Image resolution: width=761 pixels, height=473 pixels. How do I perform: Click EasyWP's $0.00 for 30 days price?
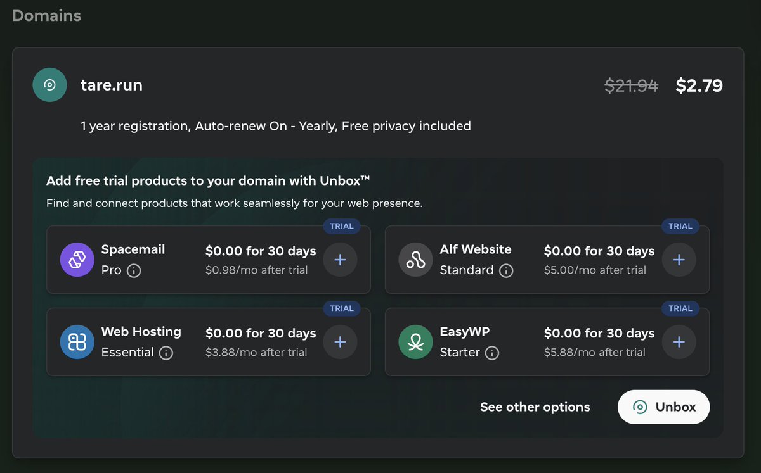point(599,334)
